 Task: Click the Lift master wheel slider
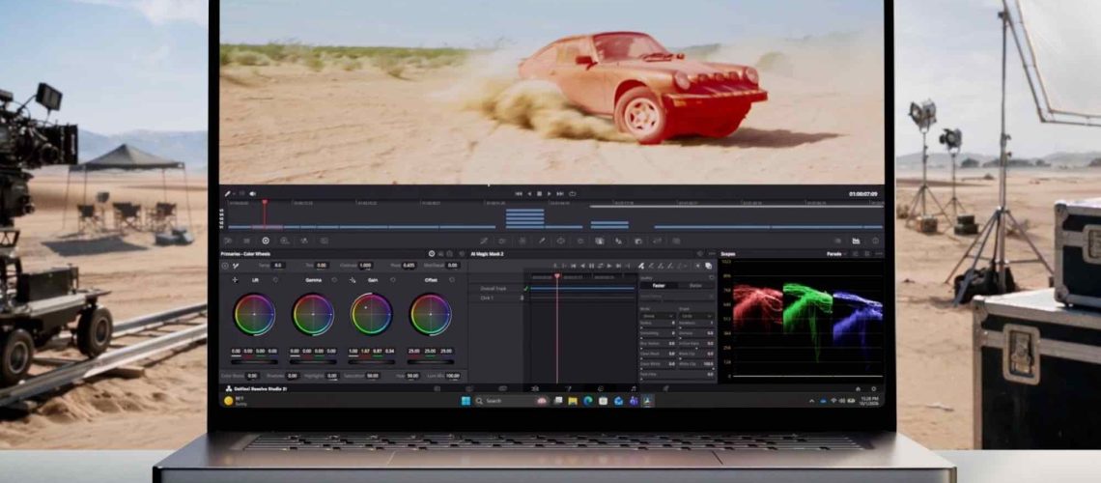coord(254,362)
